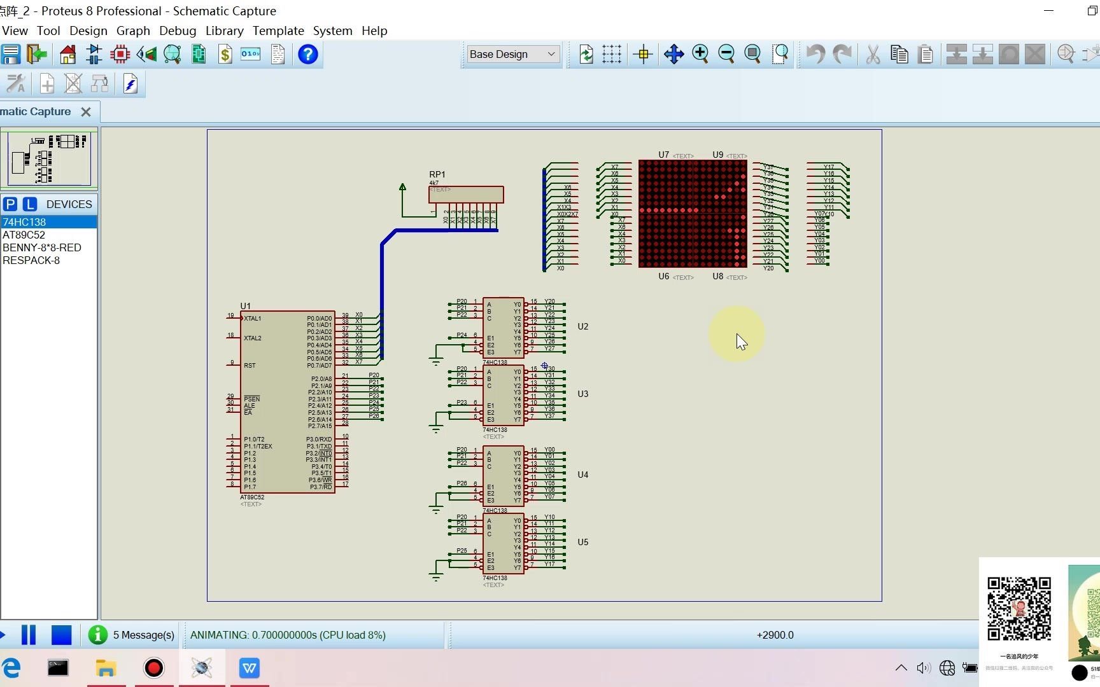The height and width of the screenshot is (687, 1100).
Task: Open the Home Page icon
Action: click(x=67, y=55)
